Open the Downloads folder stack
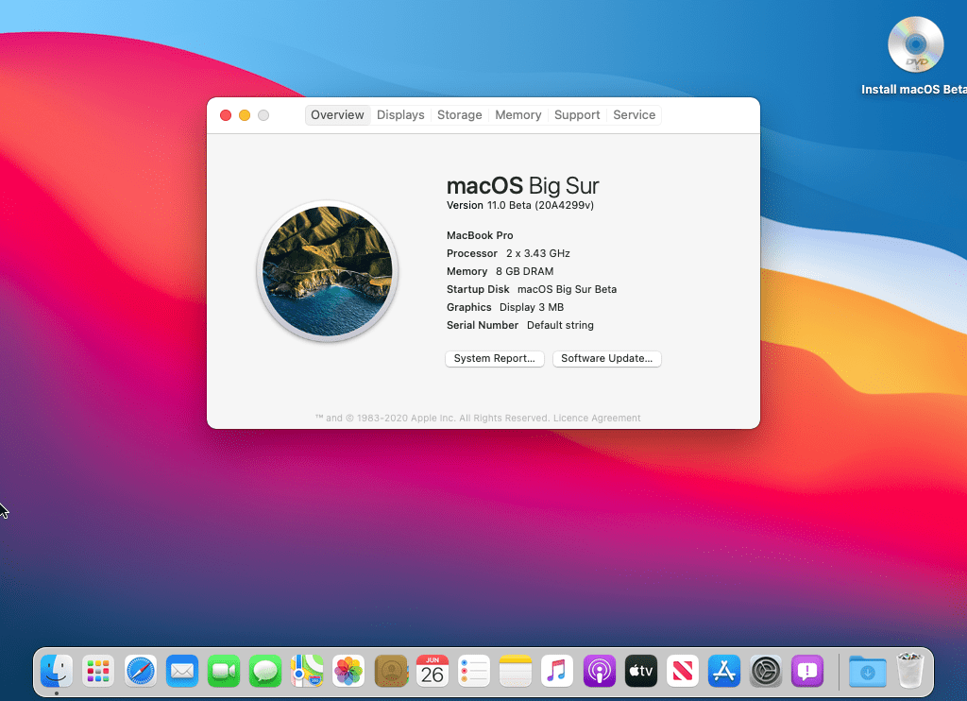The image size is (967, 701). click(x=867, y=671)
